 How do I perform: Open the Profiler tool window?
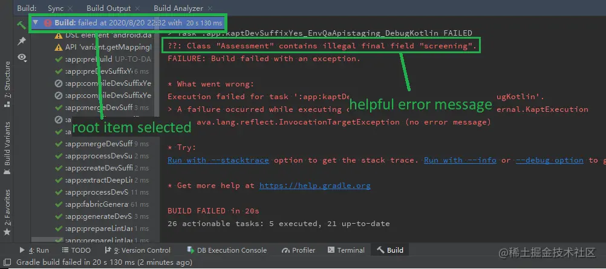click(298, 250)
